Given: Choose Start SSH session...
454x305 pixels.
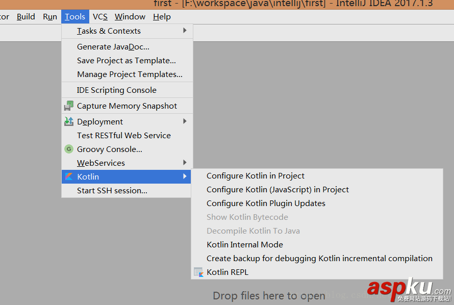Looking at the screenshot, I should tap(126, 191).
